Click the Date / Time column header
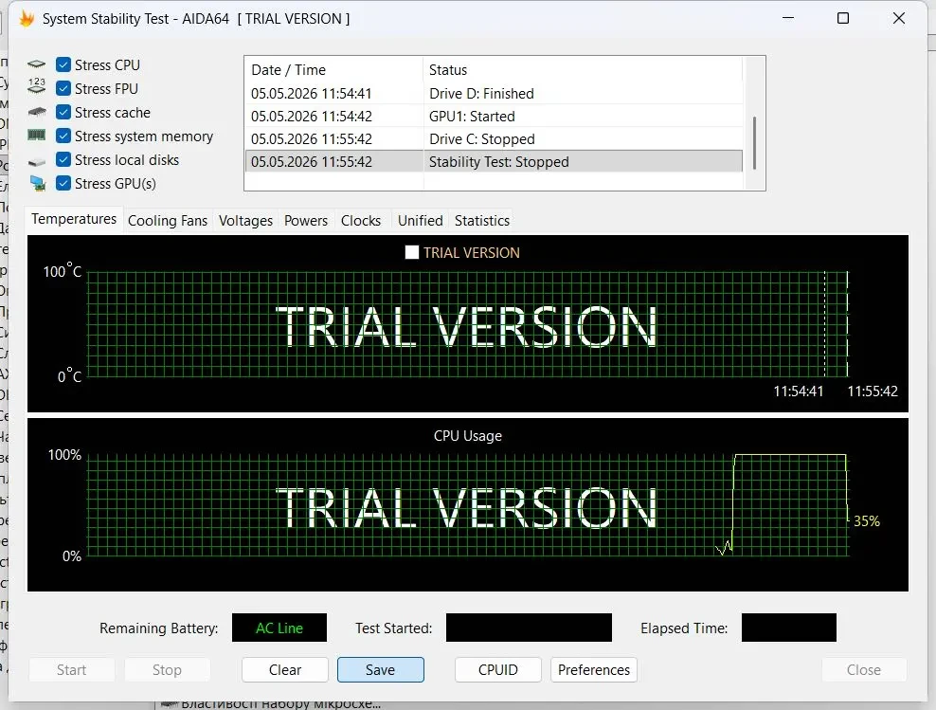This screenshot has height=710, width=936. (x=333, y=70)
